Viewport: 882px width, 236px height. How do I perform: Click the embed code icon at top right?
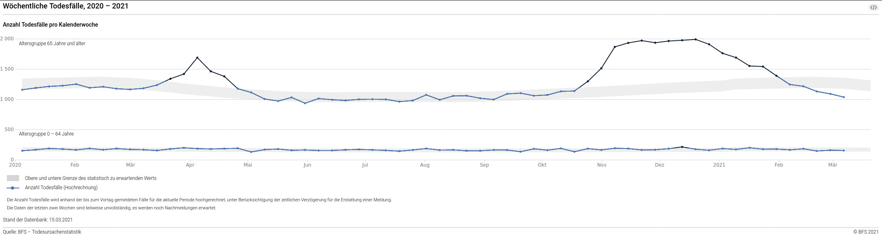[x=873, y=7]
